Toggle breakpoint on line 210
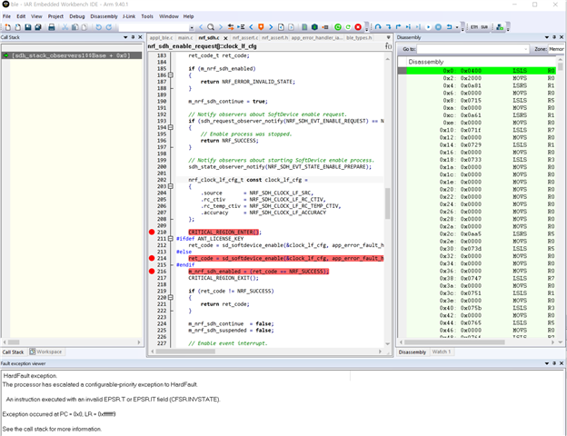567x436 pixels. [151, 233]
